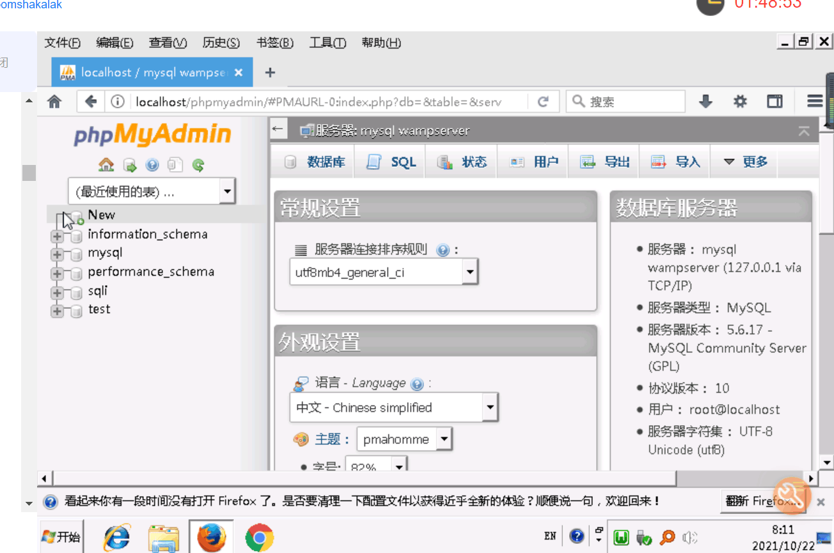This screenshot has width=834, height=553.
Task: Expand the test database node
Action: point(57,311)
